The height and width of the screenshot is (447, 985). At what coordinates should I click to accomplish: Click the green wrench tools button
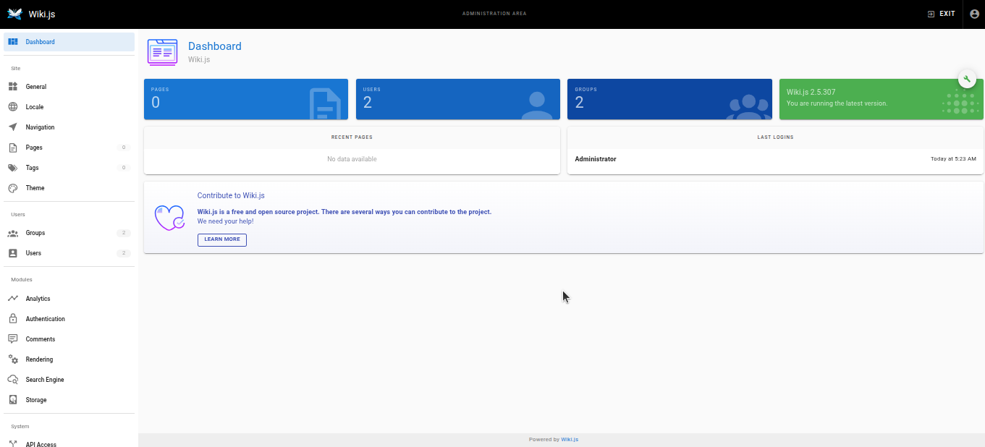click(x=967, y=79)
